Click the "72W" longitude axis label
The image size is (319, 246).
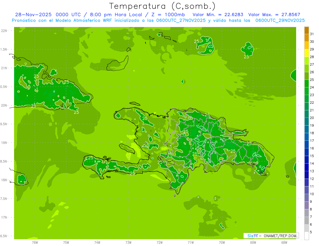(x=159, y=242)
